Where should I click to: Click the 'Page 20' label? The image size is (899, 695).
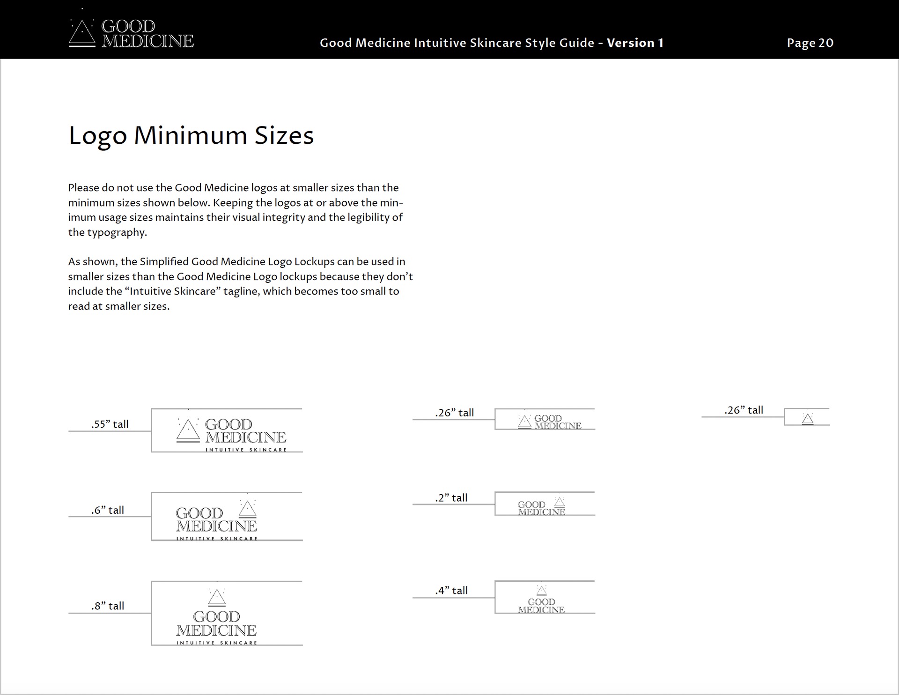810,43
